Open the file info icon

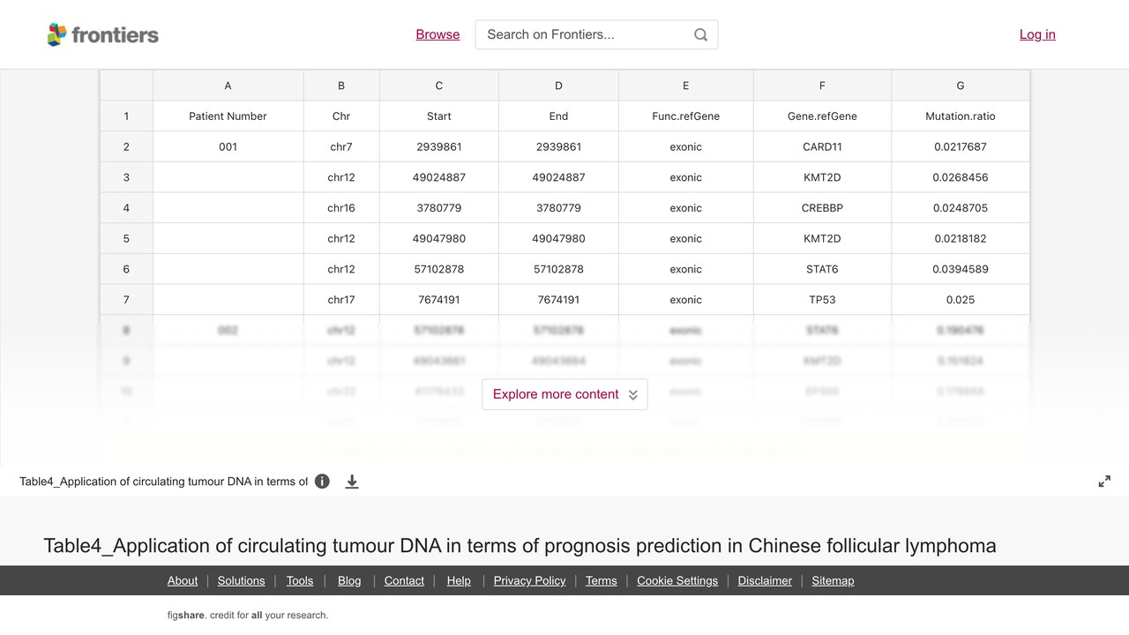tap(322, 482)
